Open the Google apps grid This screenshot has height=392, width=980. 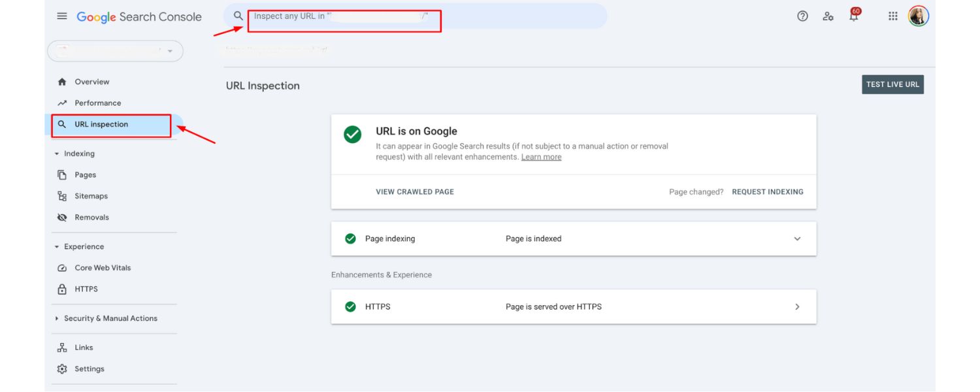[x=892, y=16]
